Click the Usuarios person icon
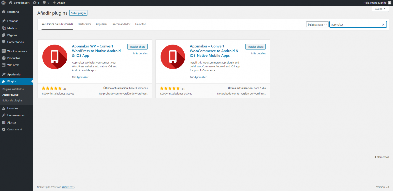Screen dimensions: 393x191 [x=3, y=108]
